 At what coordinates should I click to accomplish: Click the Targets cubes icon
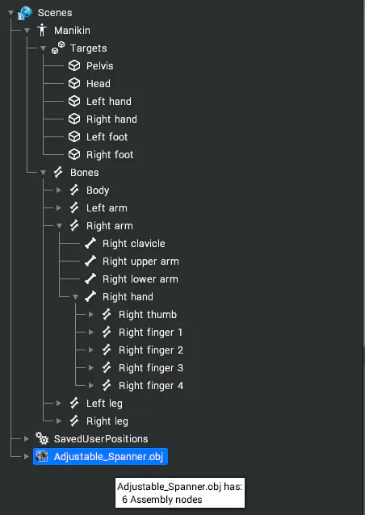click(x=58, y=48)
